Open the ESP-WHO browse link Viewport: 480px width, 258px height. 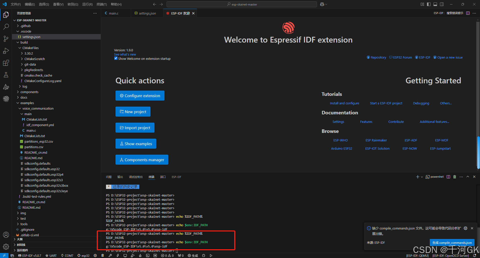click(x=340, y=140)
